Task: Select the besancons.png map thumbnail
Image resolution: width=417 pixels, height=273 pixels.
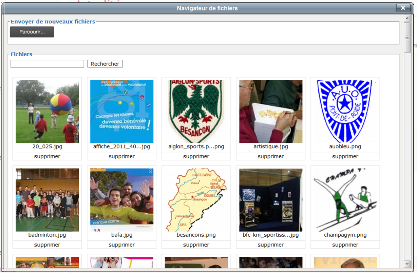Action: 196,200
